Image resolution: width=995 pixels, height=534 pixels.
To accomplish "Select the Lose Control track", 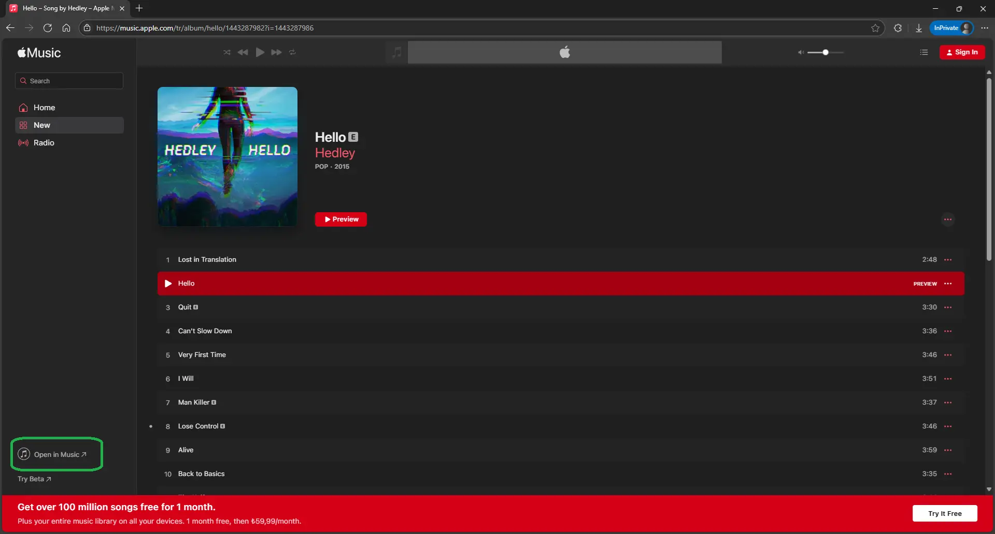I will click(x=561, y=426).
